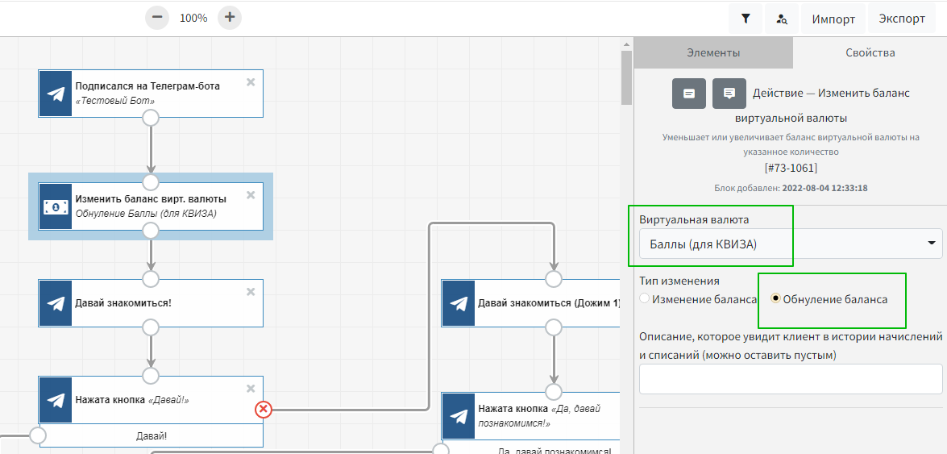Click the Telegram icon on 'Подписался на Телеграм-бота' block
947x454 pixels.
click(x=56, y=94)
